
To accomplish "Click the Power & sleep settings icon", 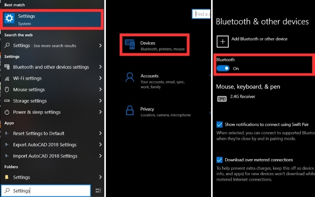I will [x=7, y=112].
